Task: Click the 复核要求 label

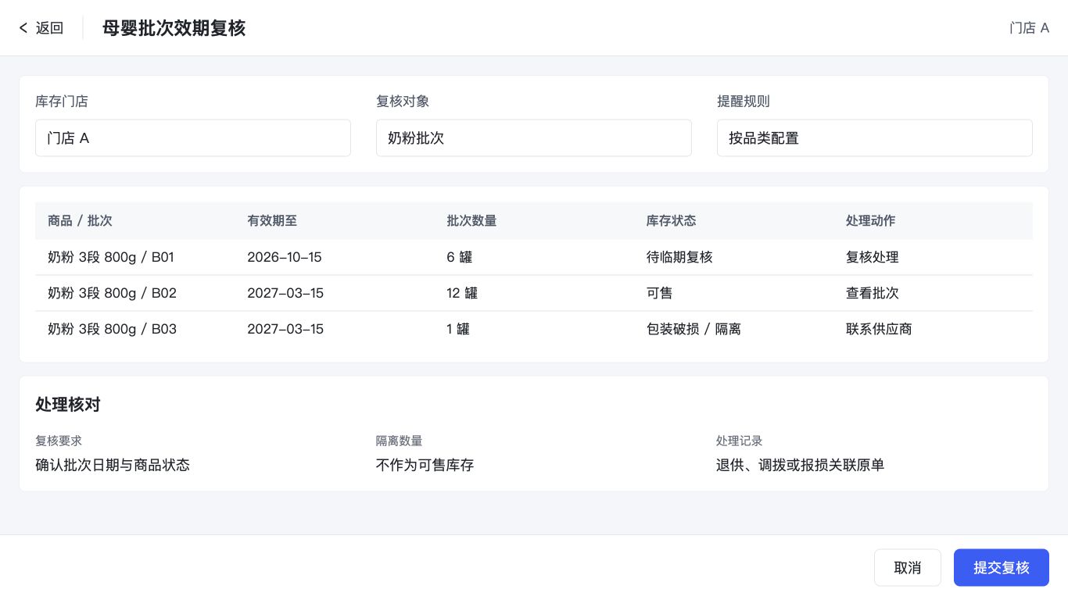Action: tap(59, 441)
